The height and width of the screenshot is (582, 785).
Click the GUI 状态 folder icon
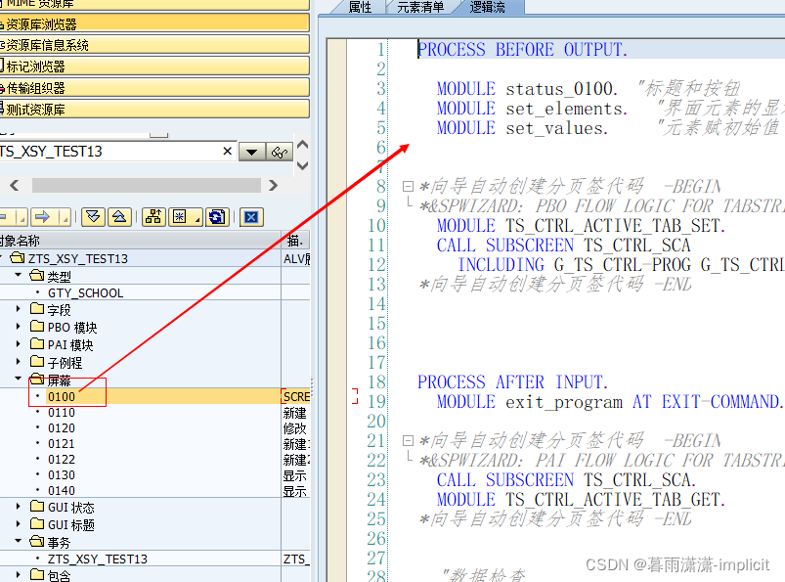37,507
